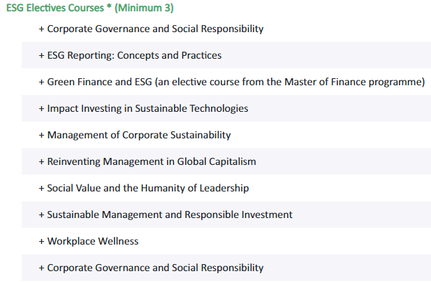Open the ESG Reporting: Concepts and Practices title
The height and width of the screenshot is (283, 431).
coord(134,55)
